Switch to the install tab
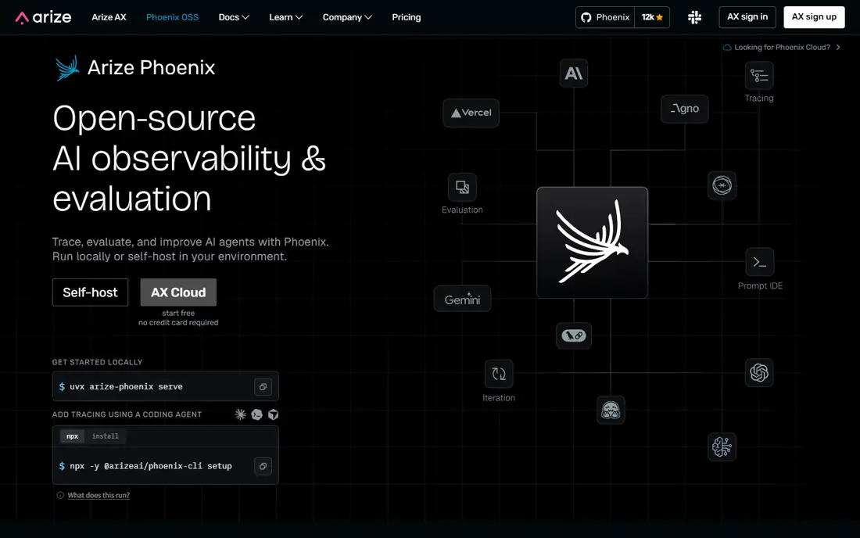Viewport: 860px width, 538px height. 106,436
